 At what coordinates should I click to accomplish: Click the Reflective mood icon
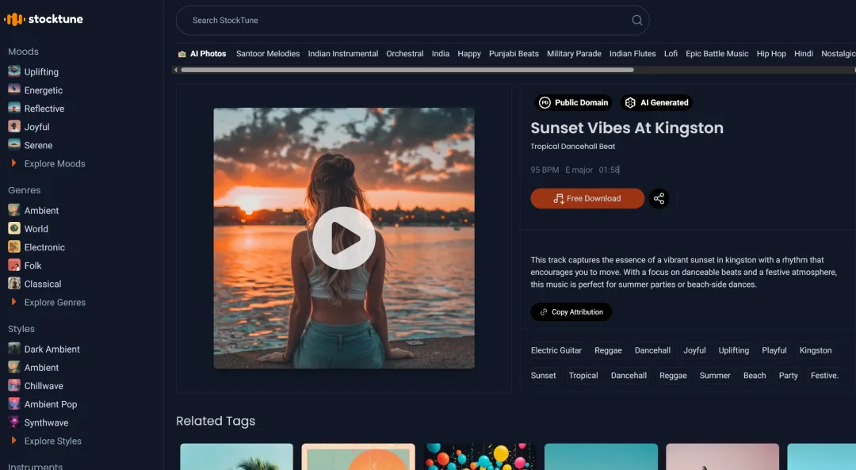[14, 108]
